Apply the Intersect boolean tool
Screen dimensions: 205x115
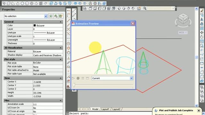85,4
